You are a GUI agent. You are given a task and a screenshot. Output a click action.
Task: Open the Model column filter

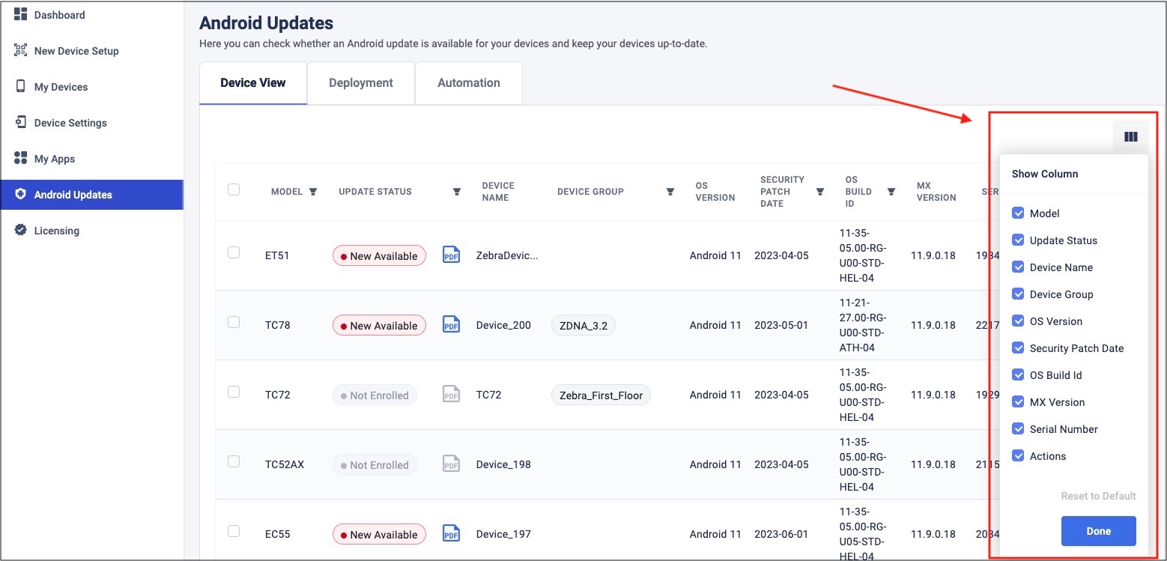coord(313,192)
